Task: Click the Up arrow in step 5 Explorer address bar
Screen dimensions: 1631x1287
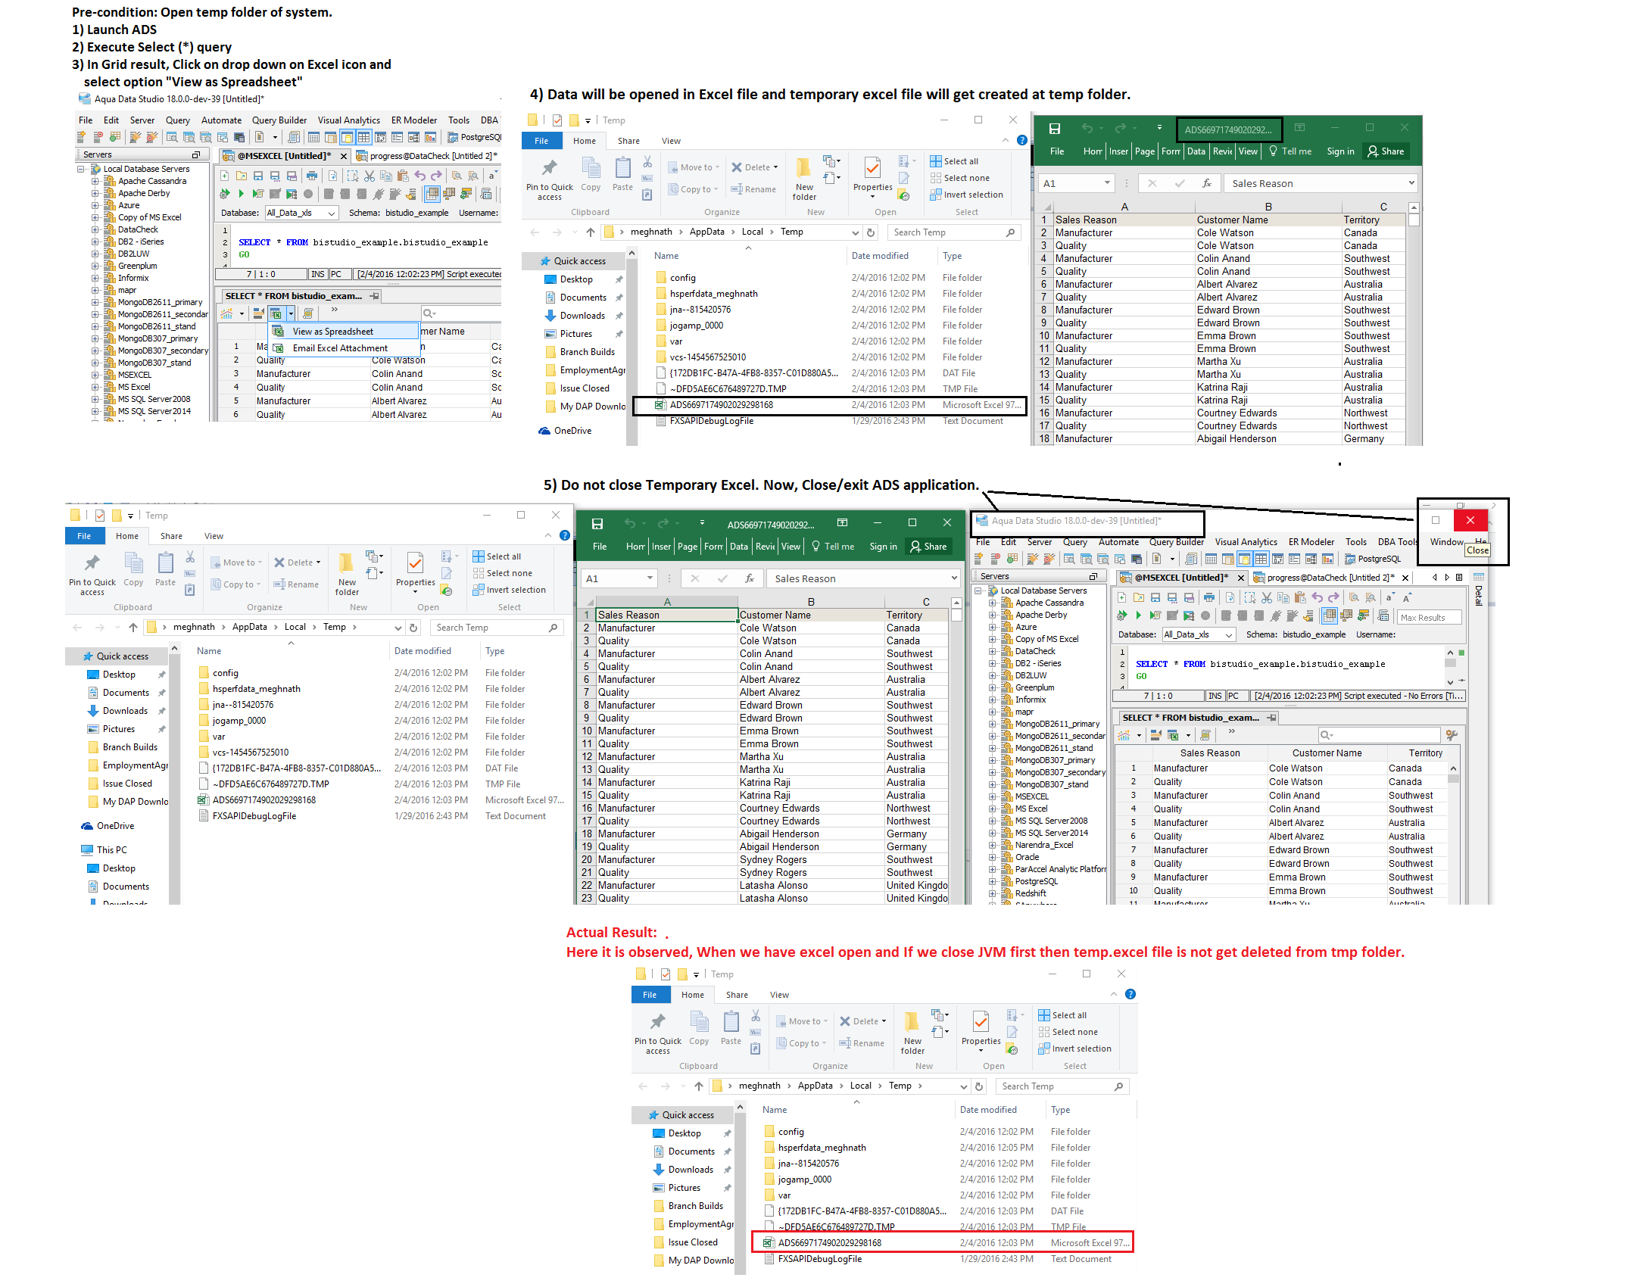Action: [x=133, y=627]
